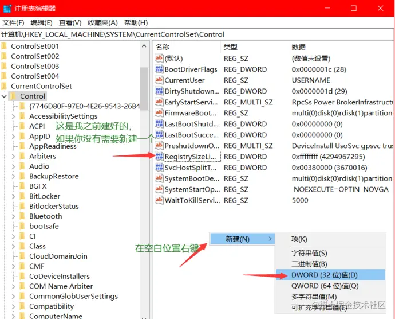Click the Compatibility folder icon
This screenshot has height=319, width=395.
coord(22,306)
